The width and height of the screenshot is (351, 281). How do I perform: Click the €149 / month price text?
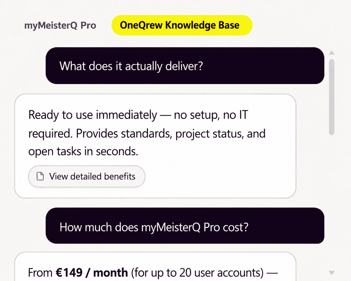(x=92, y=273)
